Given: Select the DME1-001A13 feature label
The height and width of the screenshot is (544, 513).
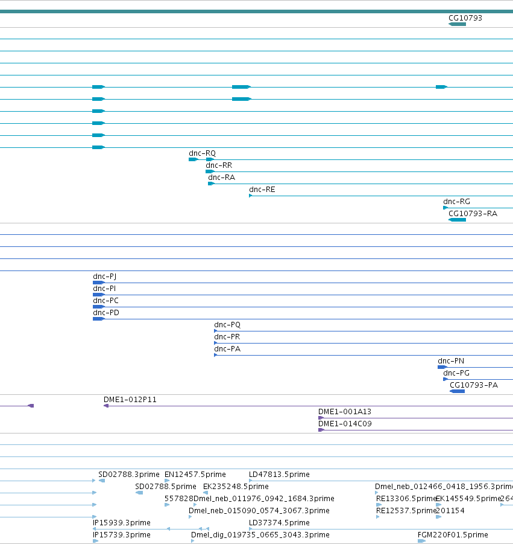Looking at the screenshot, I should pos(345,412).
